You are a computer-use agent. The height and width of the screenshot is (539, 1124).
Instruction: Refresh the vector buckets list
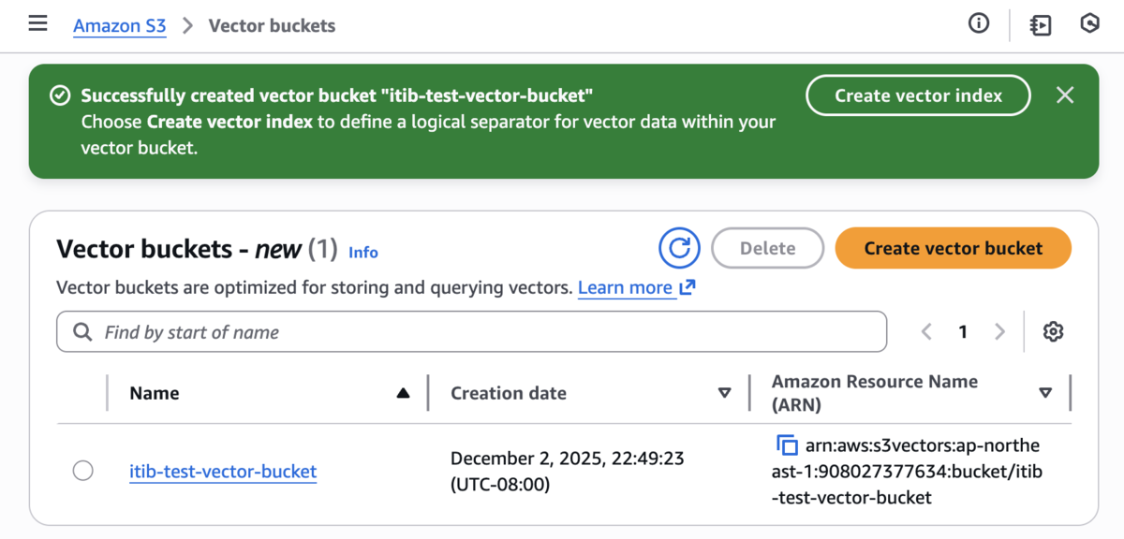(680, 248)
